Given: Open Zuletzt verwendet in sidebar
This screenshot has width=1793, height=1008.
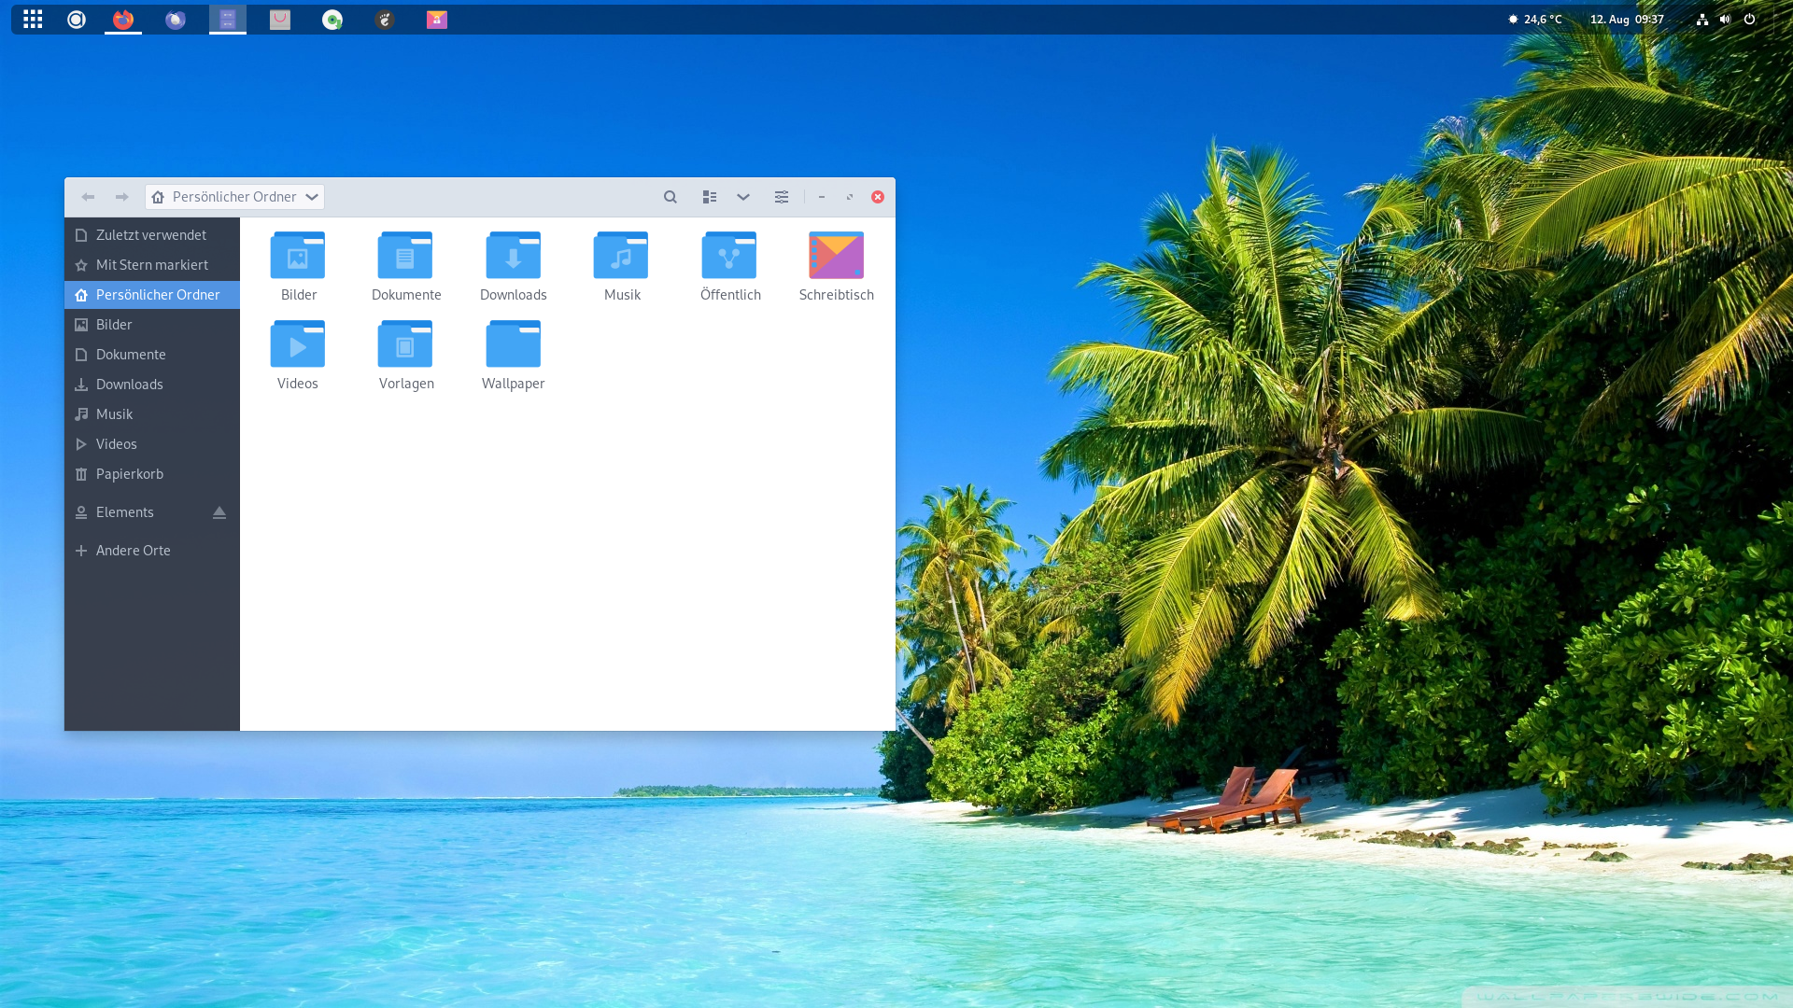Looking at the screenshot, I should pos(151,235).
